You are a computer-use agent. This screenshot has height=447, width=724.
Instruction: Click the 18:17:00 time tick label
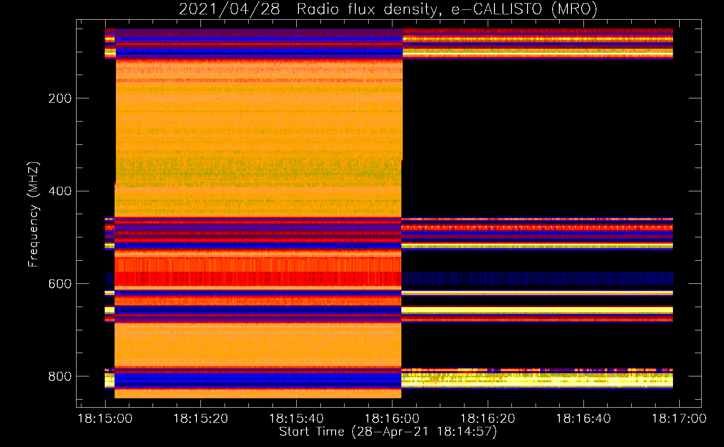click(679, 419)
